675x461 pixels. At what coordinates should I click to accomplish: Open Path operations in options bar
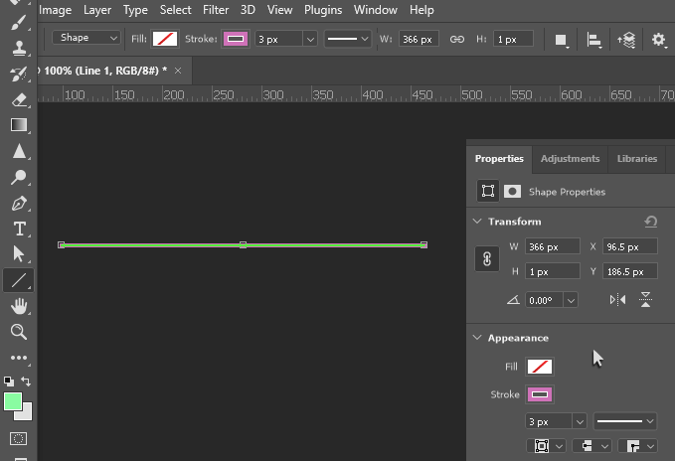coord(561,40)
